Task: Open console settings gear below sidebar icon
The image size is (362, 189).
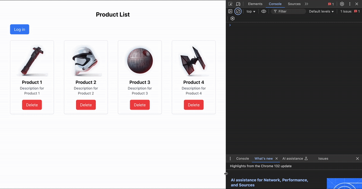Action: point(233,18)
